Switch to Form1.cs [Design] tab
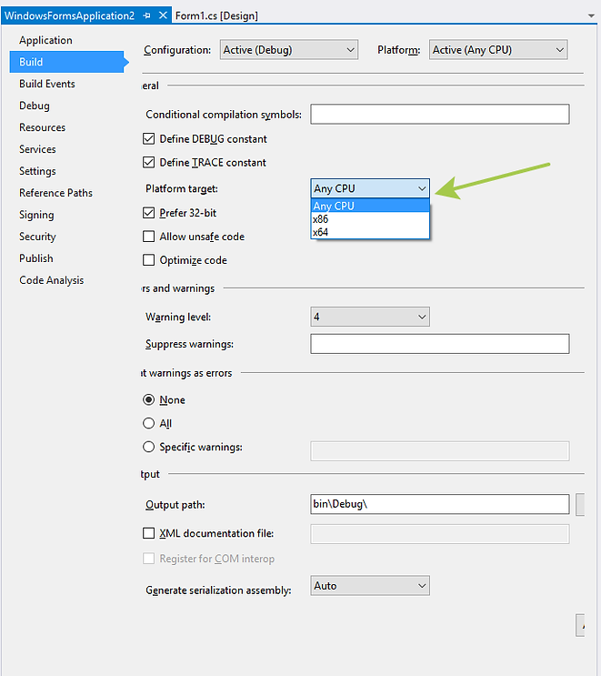The image size is (601, 676). point(216,16)
